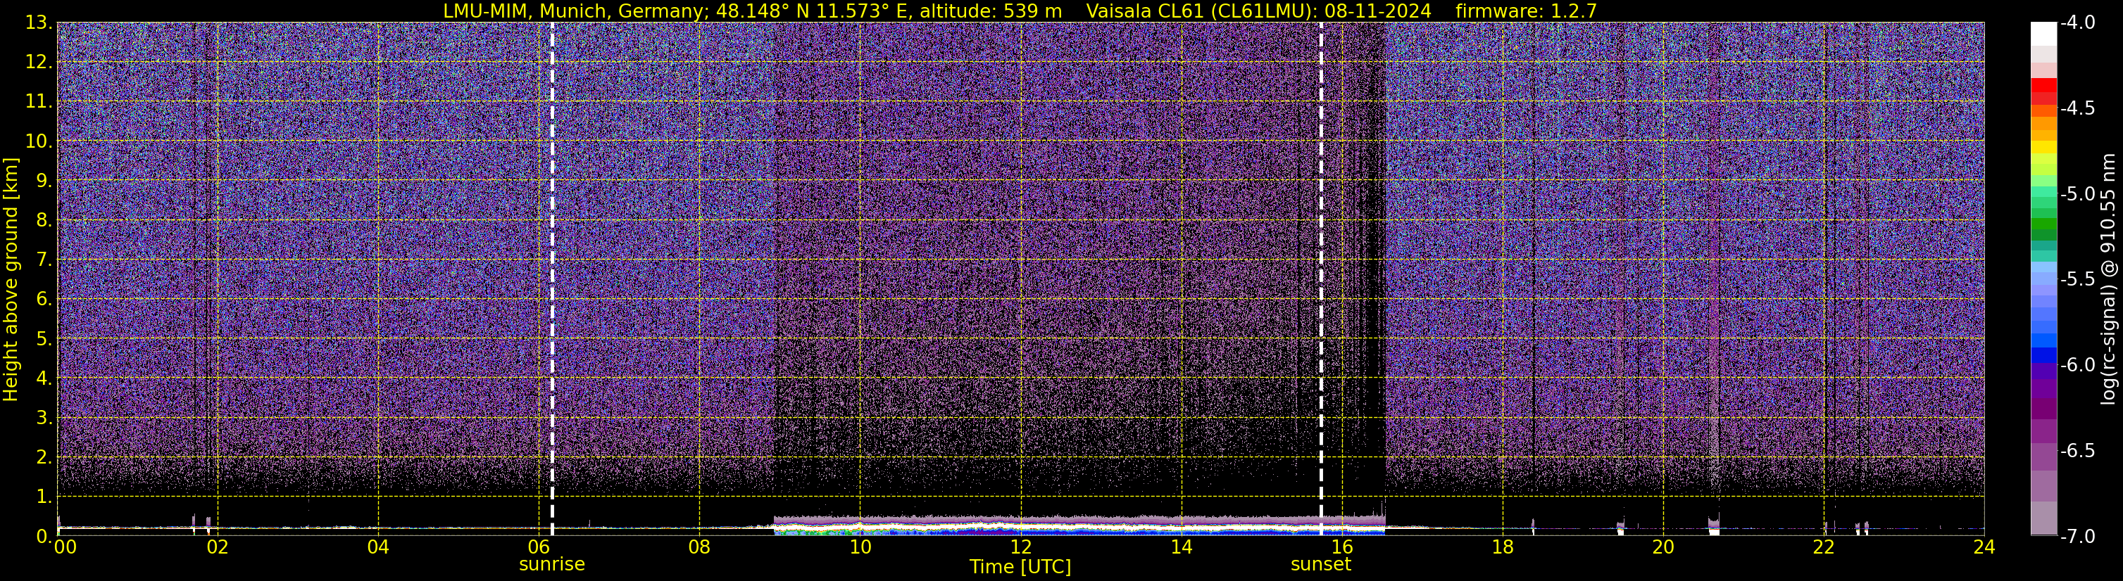Click the '13.' tick on the height axis
The width and height of the screenshot is (2123, 581).
coord(38,23)
